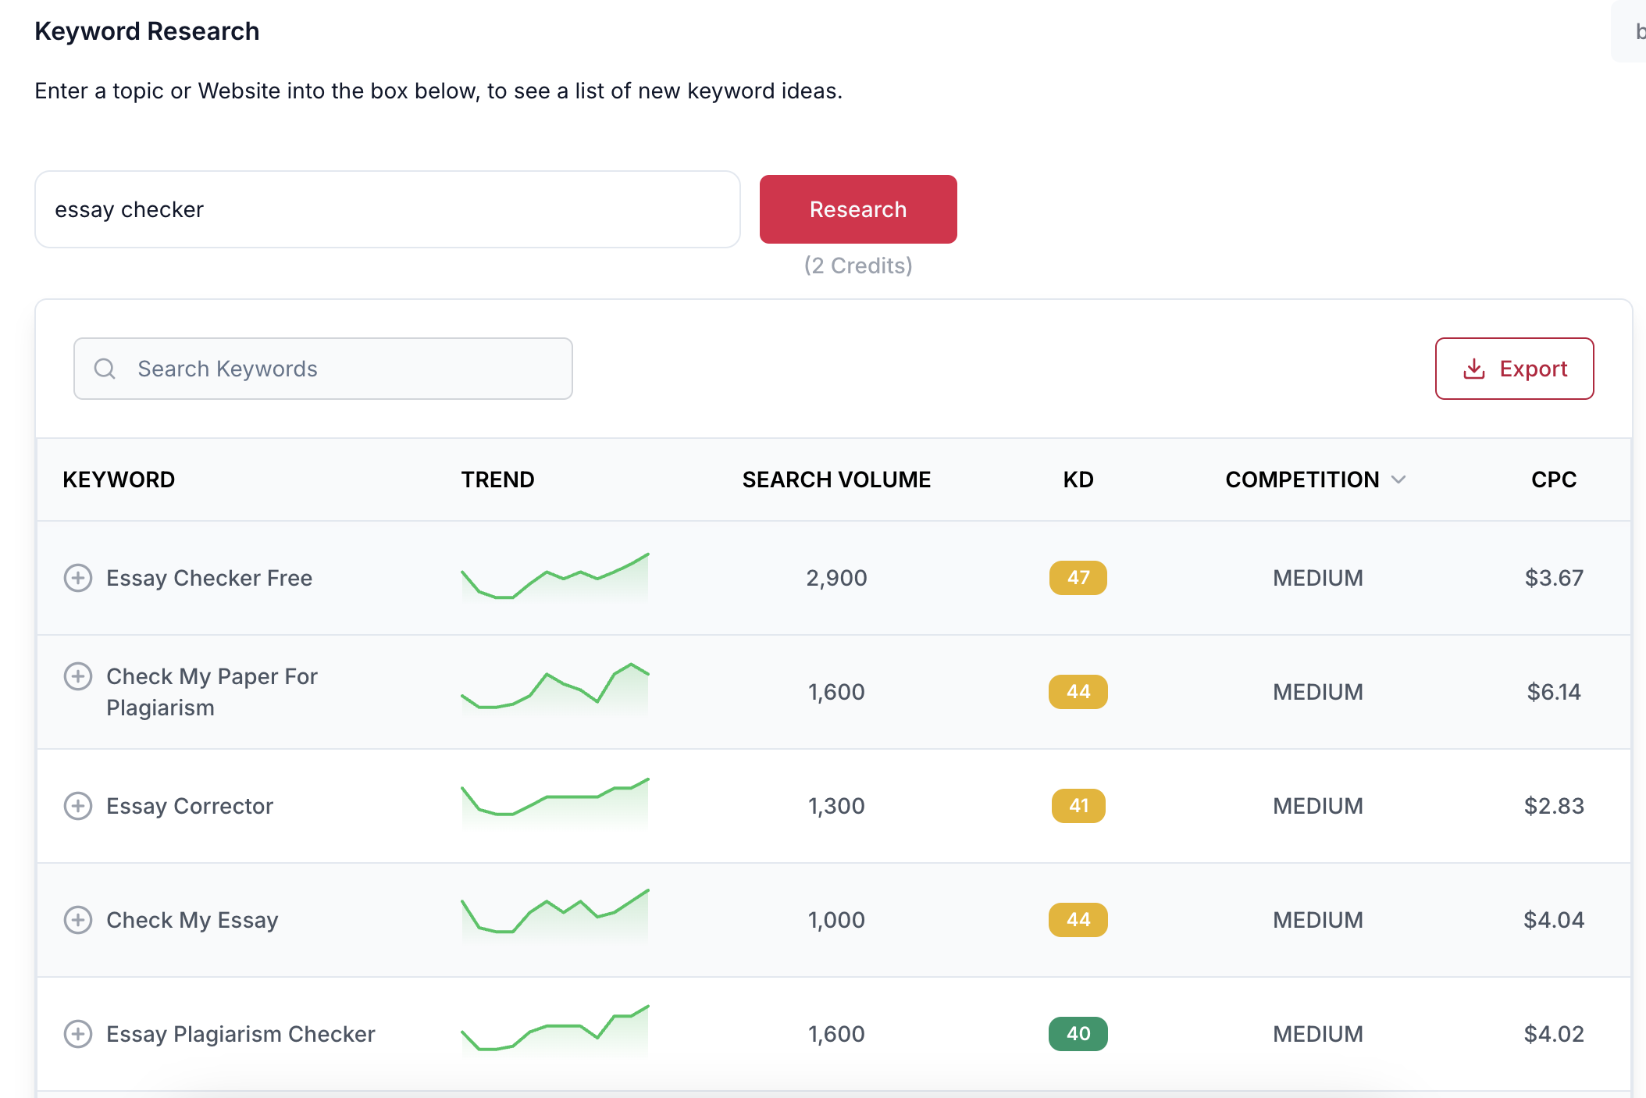
Task: Click the magnifier icon in Search Keywords
Action: tap(105, 369)
